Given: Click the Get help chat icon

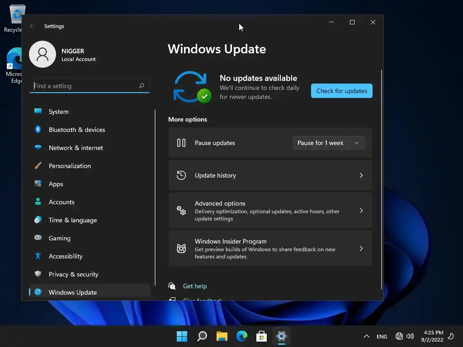Looking at the screenshot, I should (172, 286).
